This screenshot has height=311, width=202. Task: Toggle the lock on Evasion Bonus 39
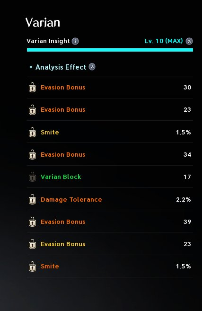click(x=32, y=222)
